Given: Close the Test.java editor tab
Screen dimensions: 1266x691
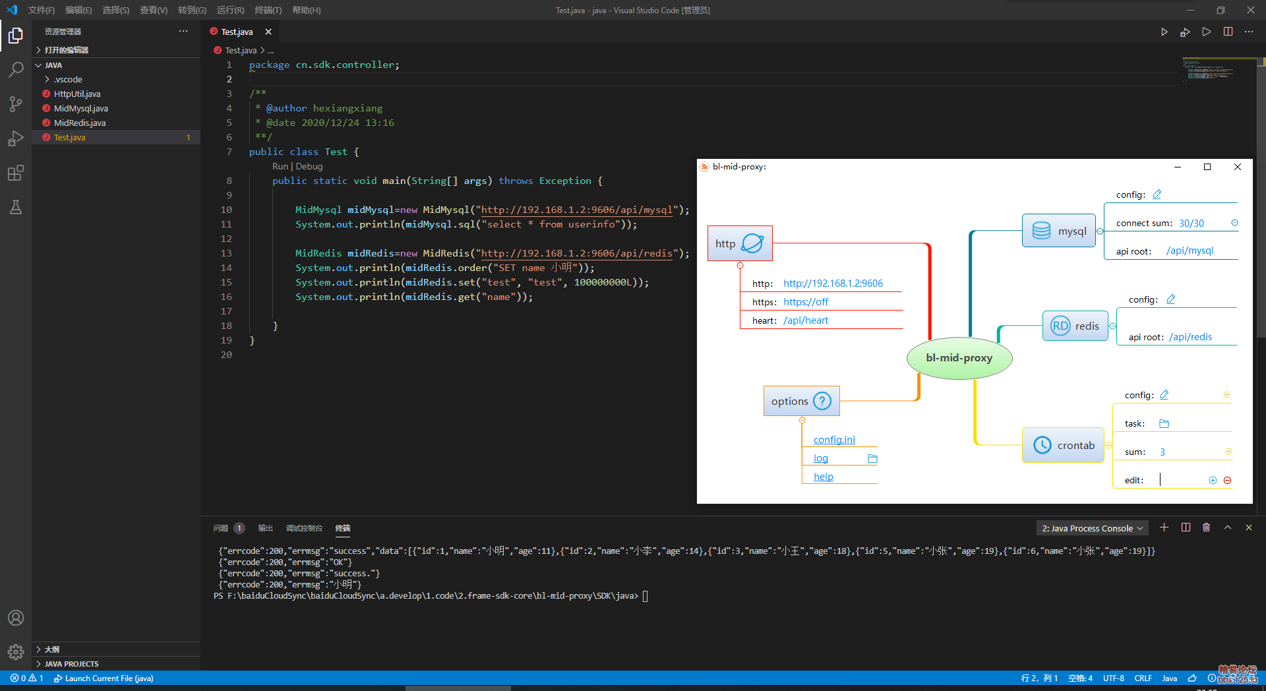Looking at the screenshot, I should [268, 32].
